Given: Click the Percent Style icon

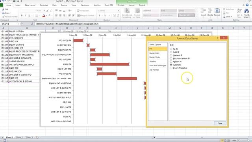Looking at the screenshot, I should [x=105, y=16].
